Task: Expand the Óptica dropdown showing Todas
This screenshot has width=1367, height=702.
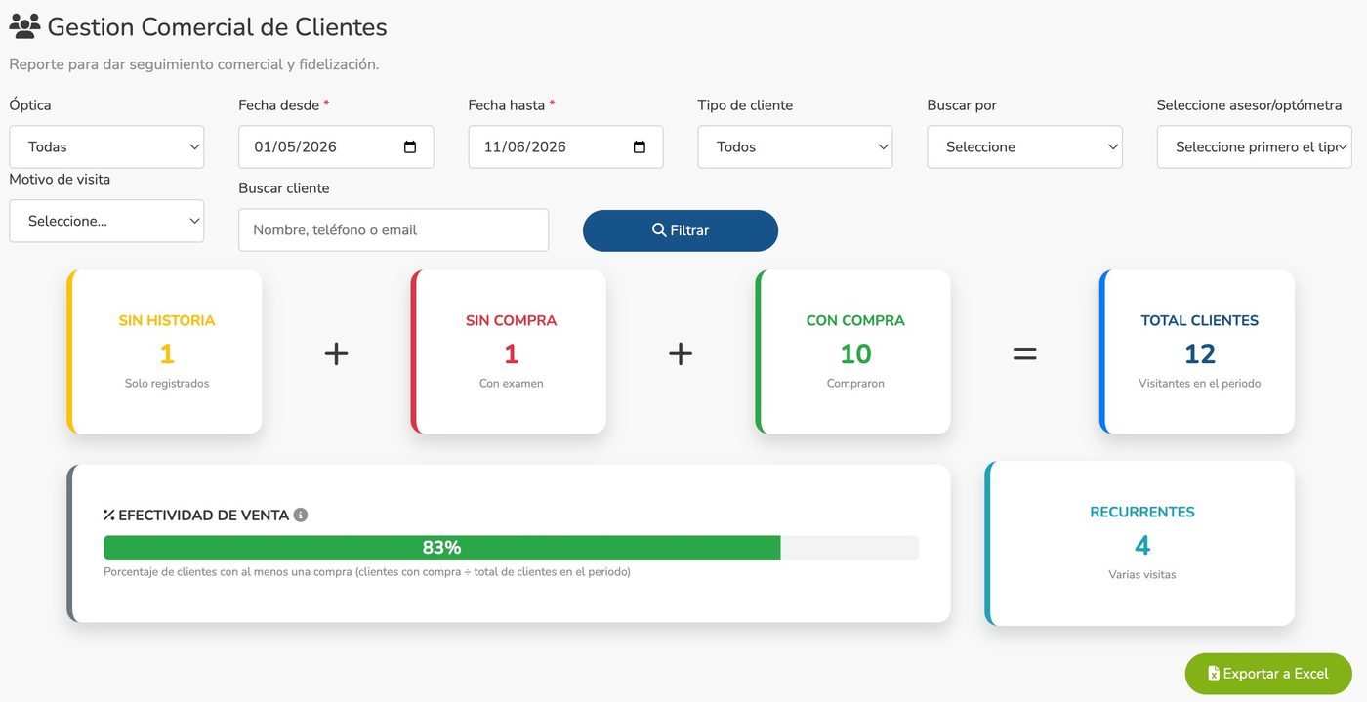Action: click(x=106, y=146)
